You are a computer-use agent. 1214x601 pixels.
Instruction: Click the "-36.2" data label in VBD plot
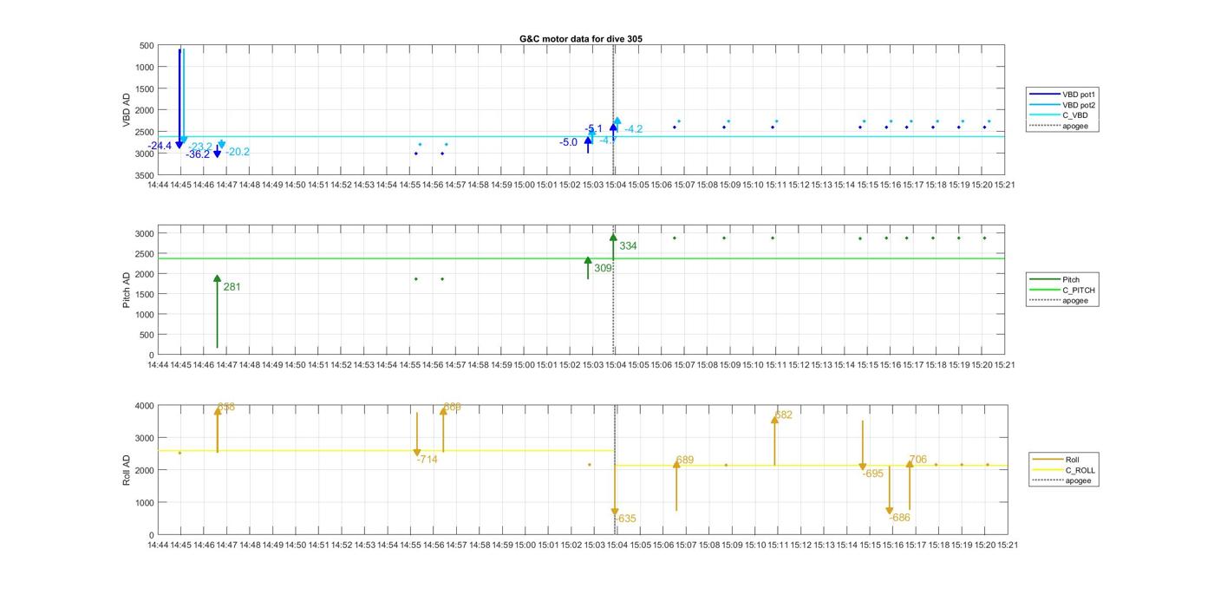pyautogui.click(x=198, y=154)
